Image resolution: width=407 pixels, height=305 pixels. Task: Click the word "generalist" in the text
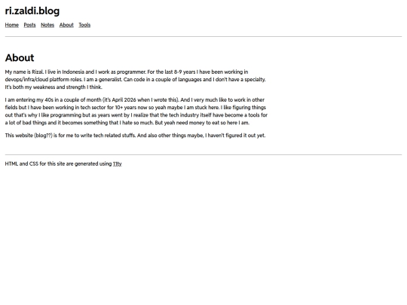click(x=110, y=79)
